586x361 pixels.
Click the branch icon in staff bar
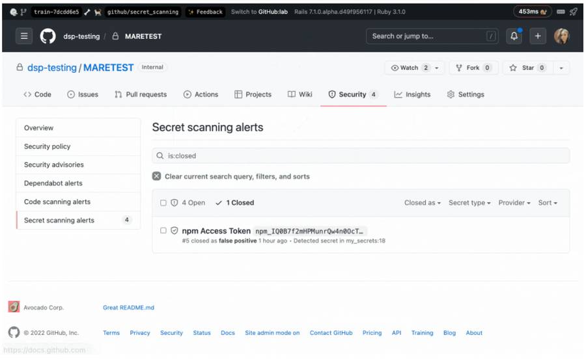tap(23, 12)
